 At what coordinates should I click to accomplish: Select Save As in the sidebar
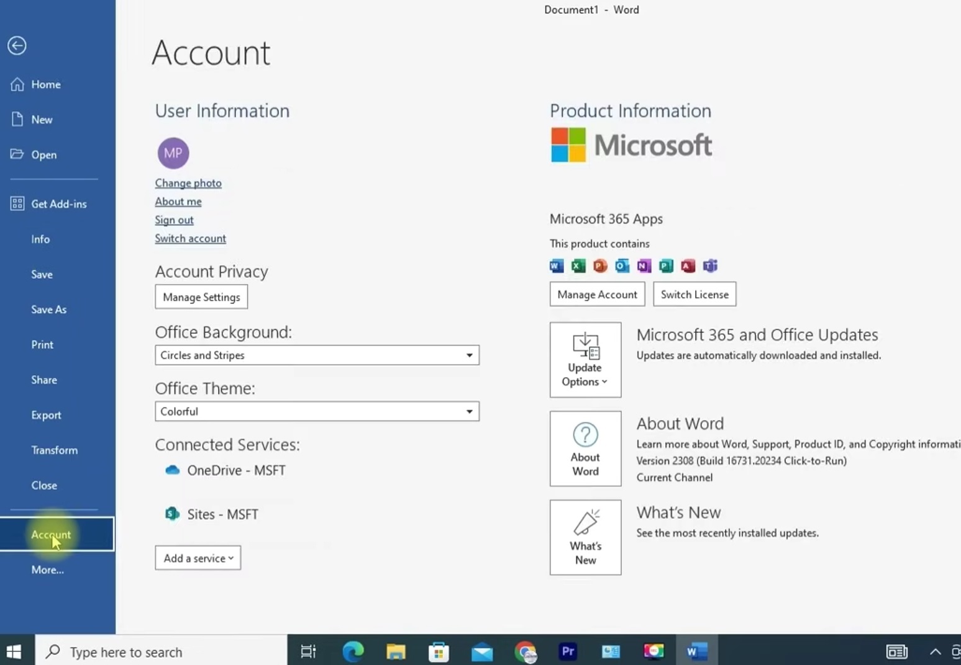[x=48, y=309]
